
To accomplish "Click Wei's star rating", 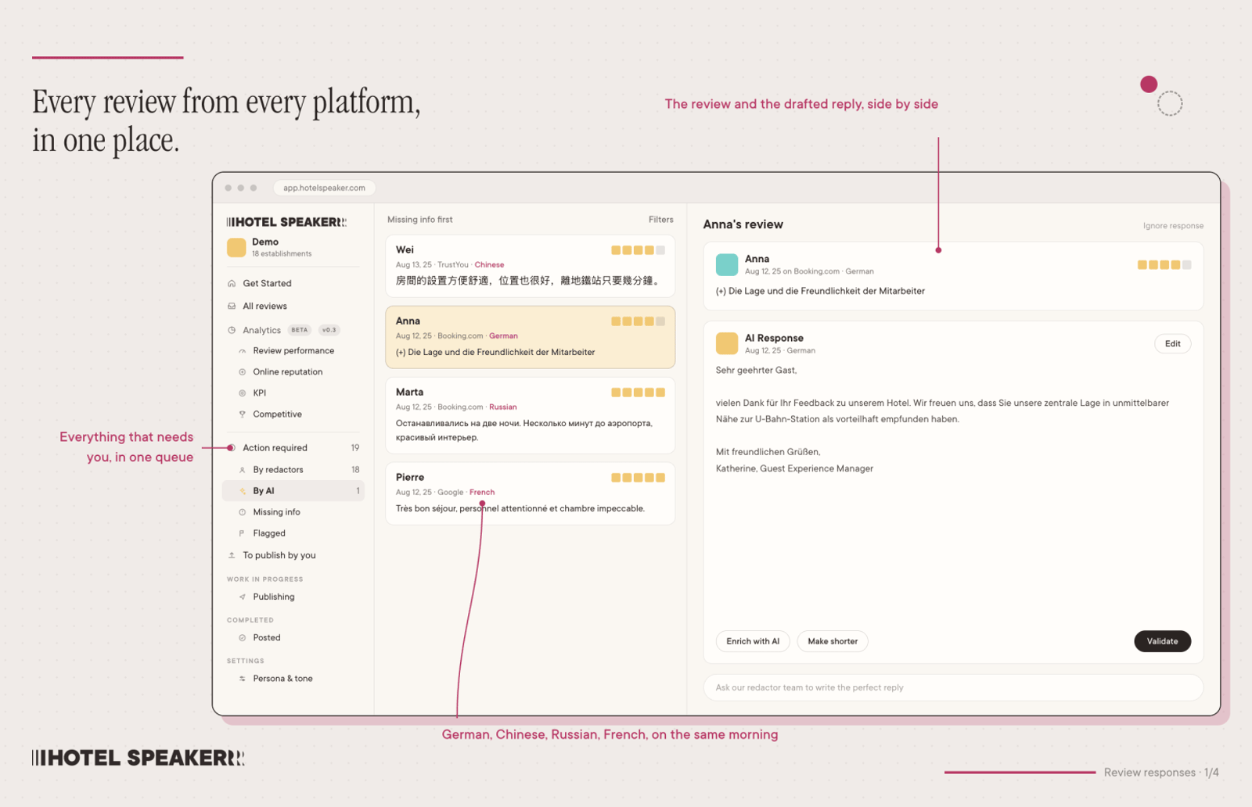I will pyautogui.click(x=638, y=250).
